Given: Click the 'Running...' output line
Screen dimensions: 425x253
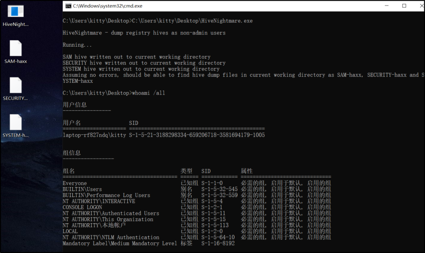Looking at the screenshot, I should 77,45.
